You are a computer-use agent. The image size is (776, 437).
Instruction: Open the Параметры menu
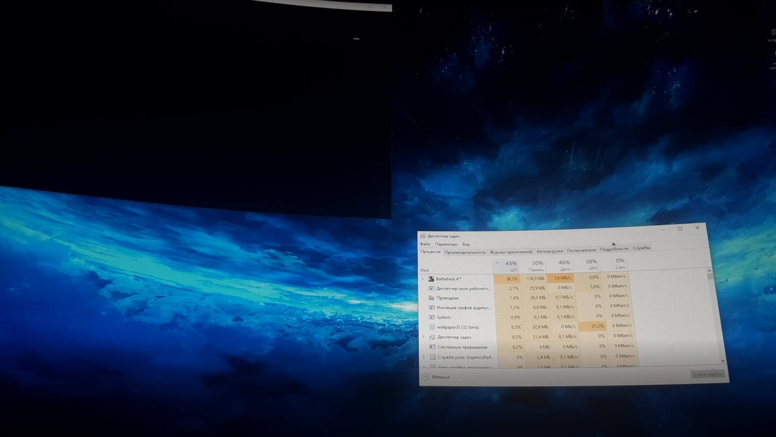(446, 244)
